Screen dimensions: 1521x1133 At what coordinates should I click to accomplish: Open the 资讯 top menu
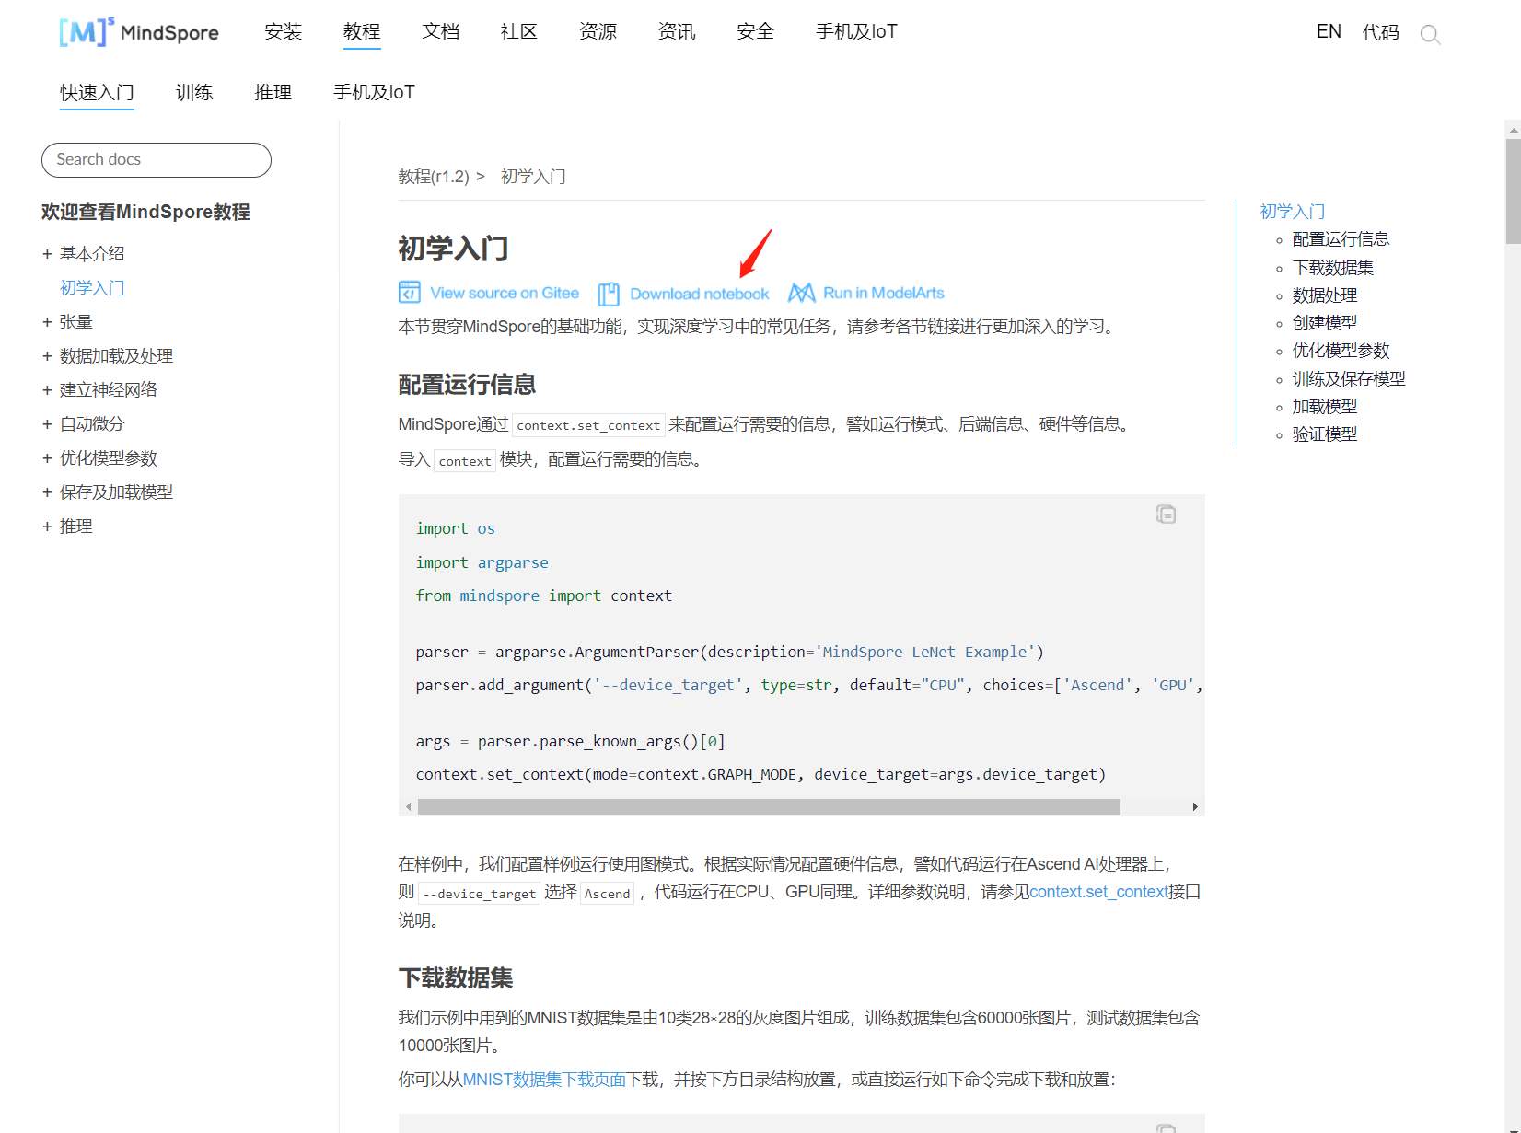pos(677,32)
